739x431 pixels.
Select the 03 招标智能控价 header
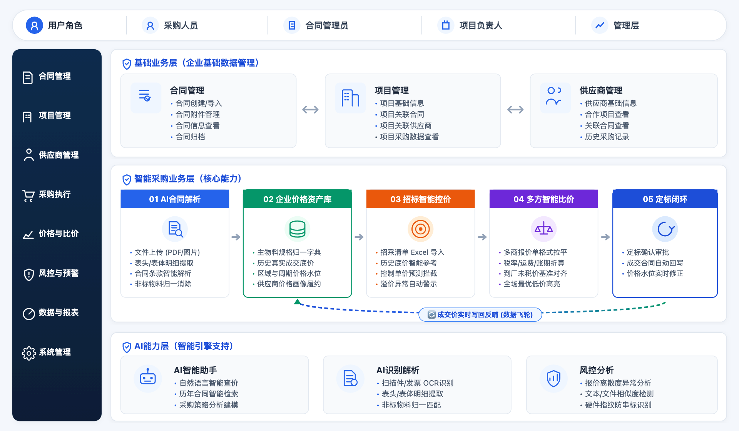[420, 199]
